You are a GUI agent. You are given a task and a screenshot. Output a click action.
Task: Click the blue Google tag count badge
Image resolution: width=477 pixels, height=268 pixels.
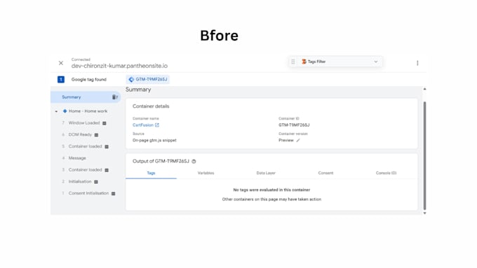61,80
